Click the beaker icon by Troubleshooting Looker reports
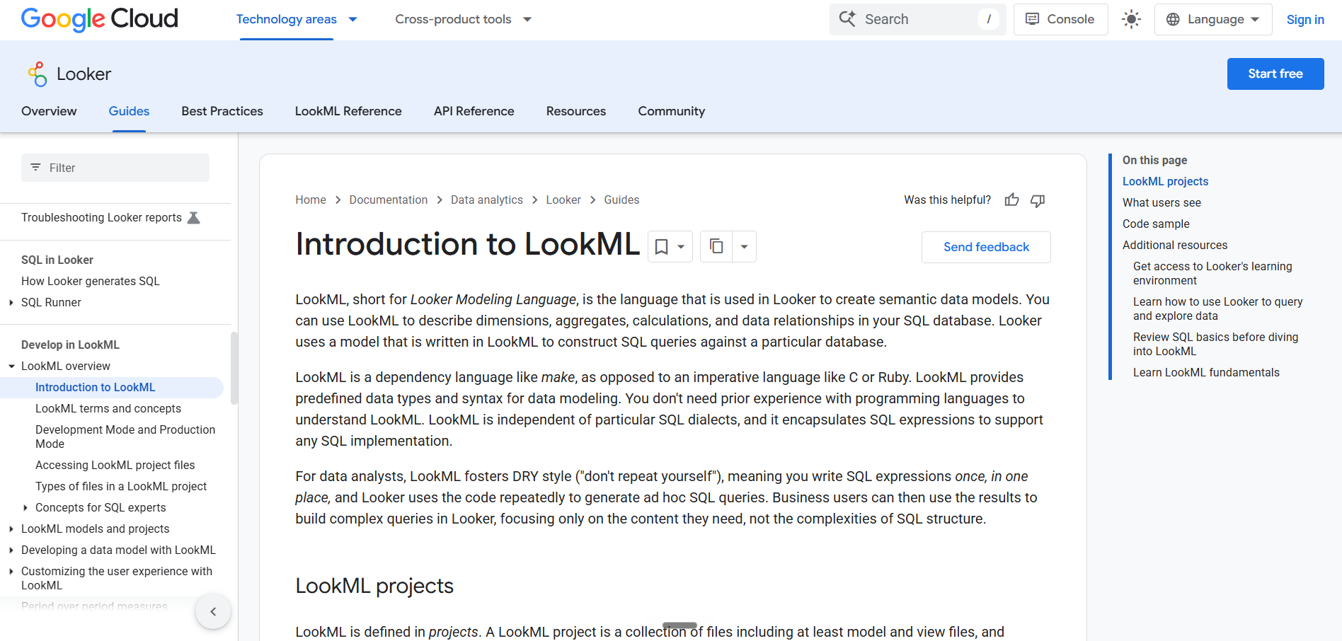Viewport: 1342px width, 641px height. (x=193, y=218)
